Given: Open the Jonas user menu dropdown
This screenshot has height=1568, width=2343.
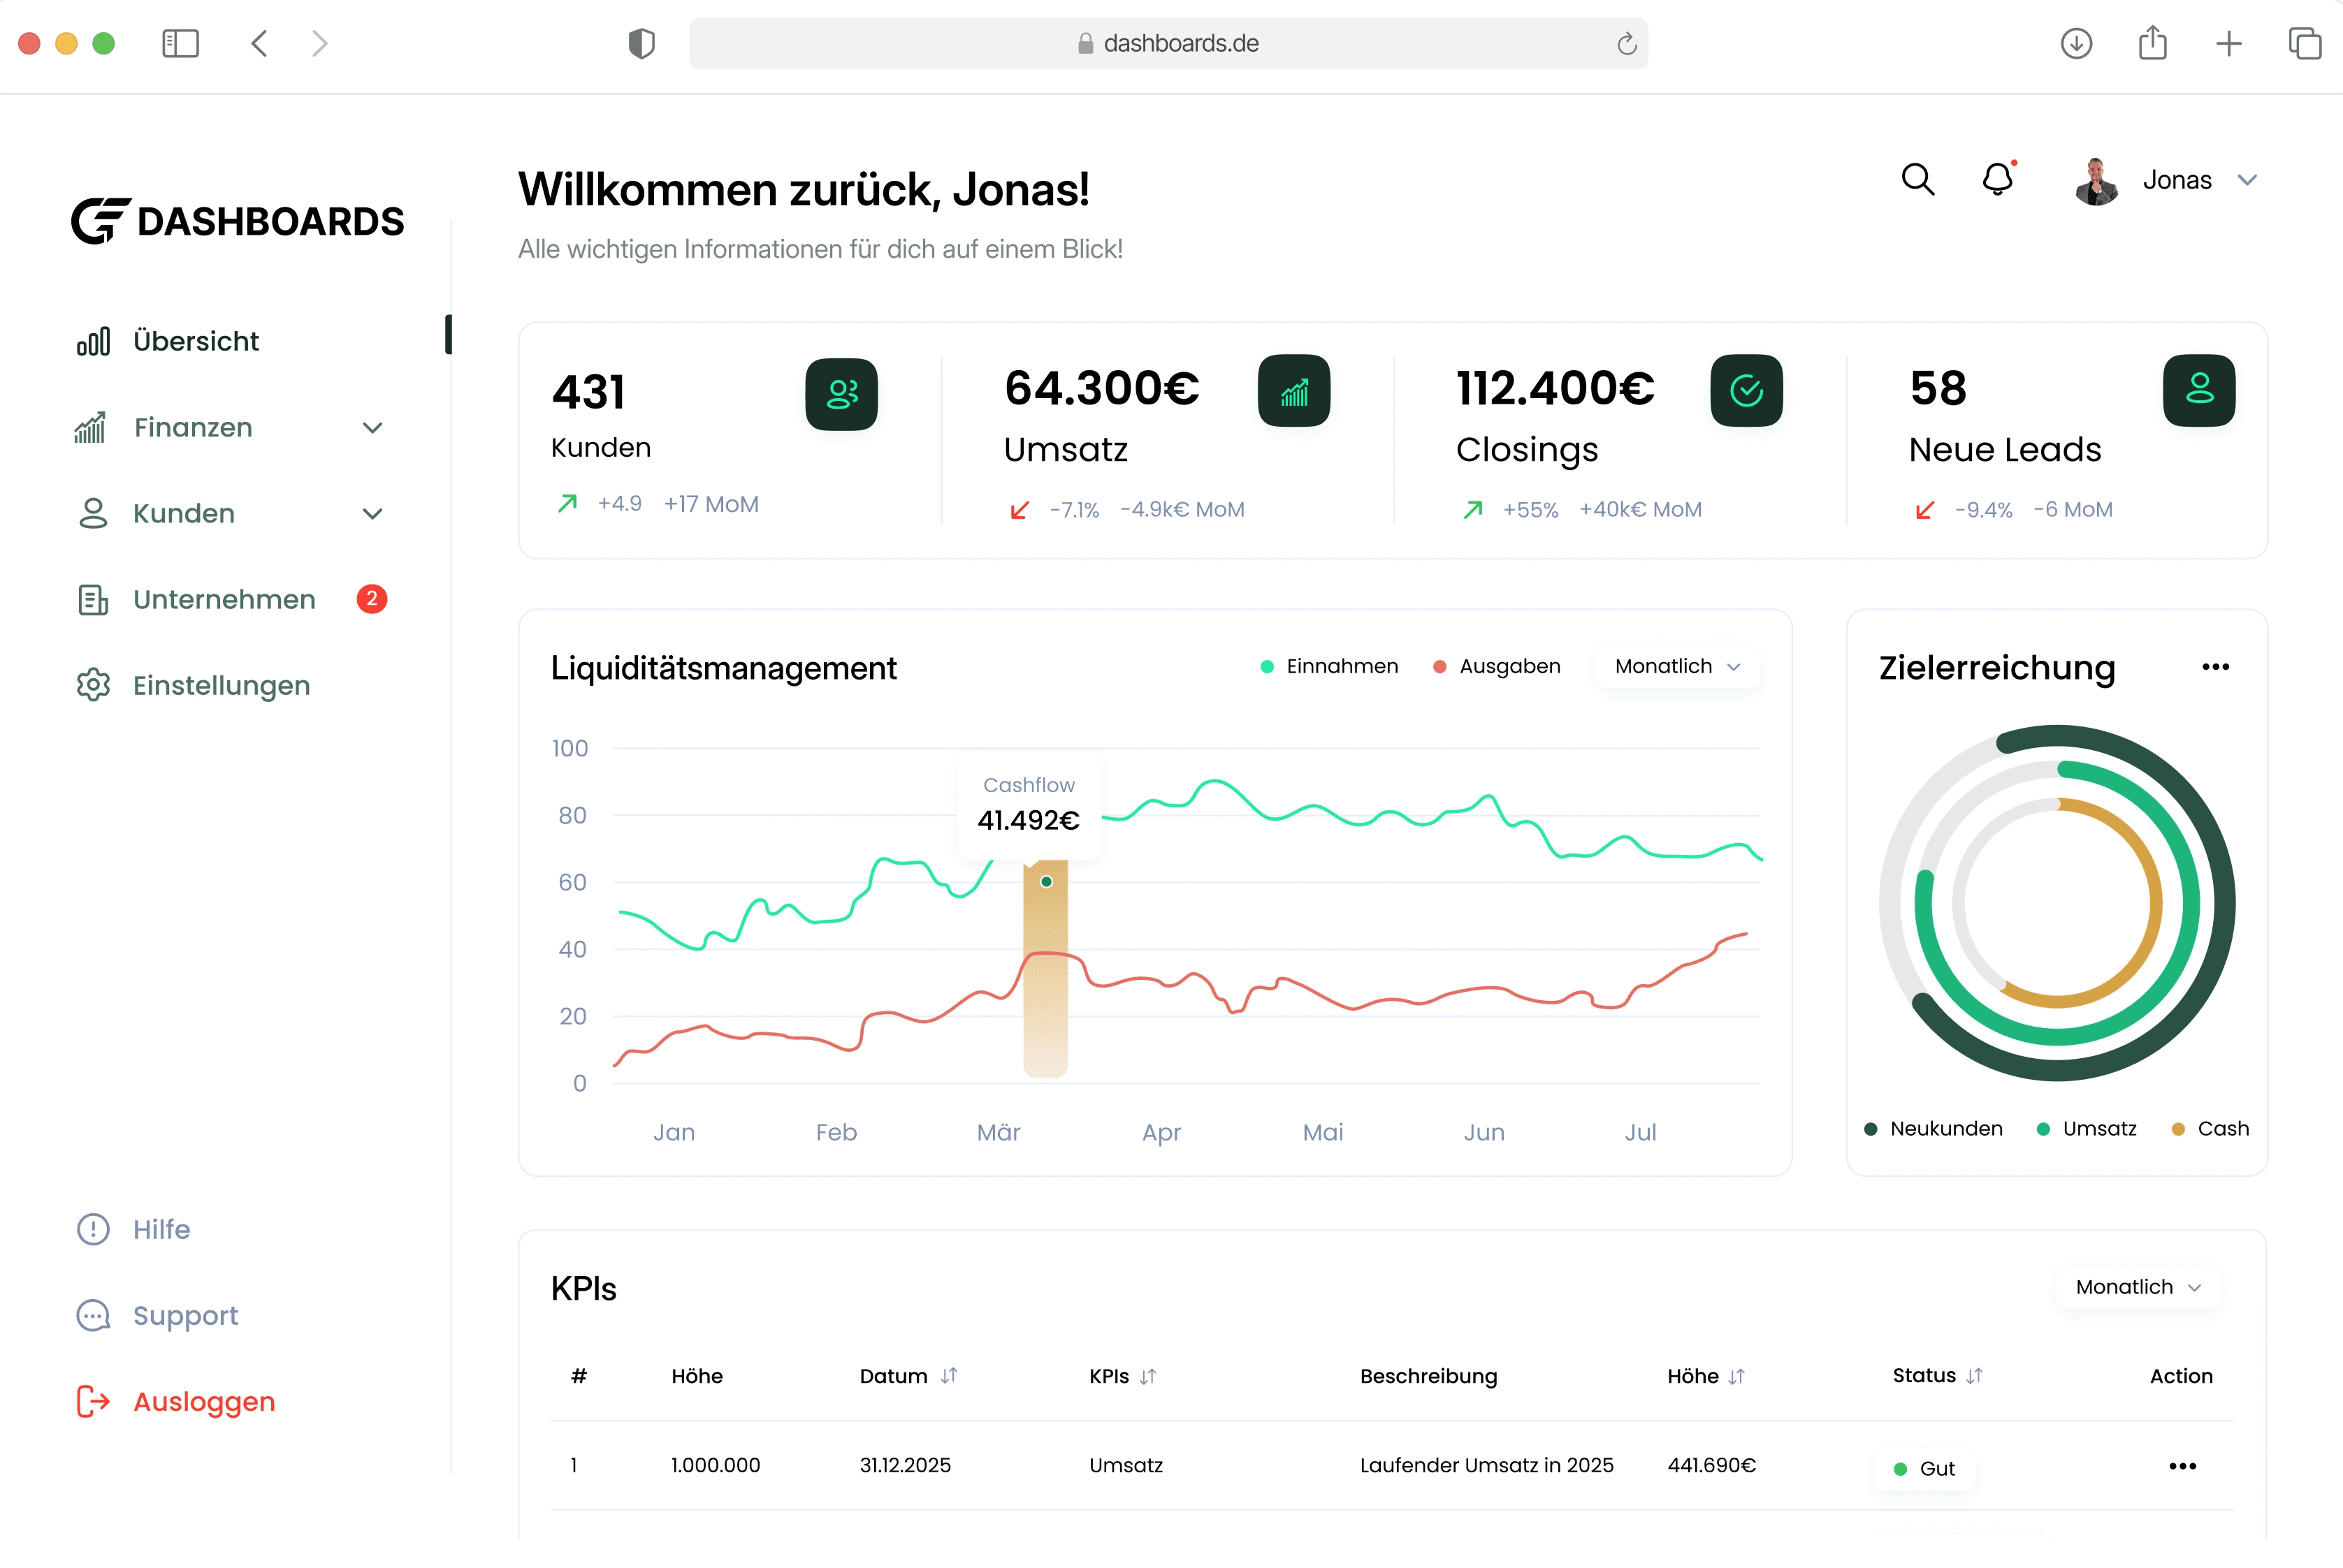Looking at the screenshot, I should tap(2247, 180).
